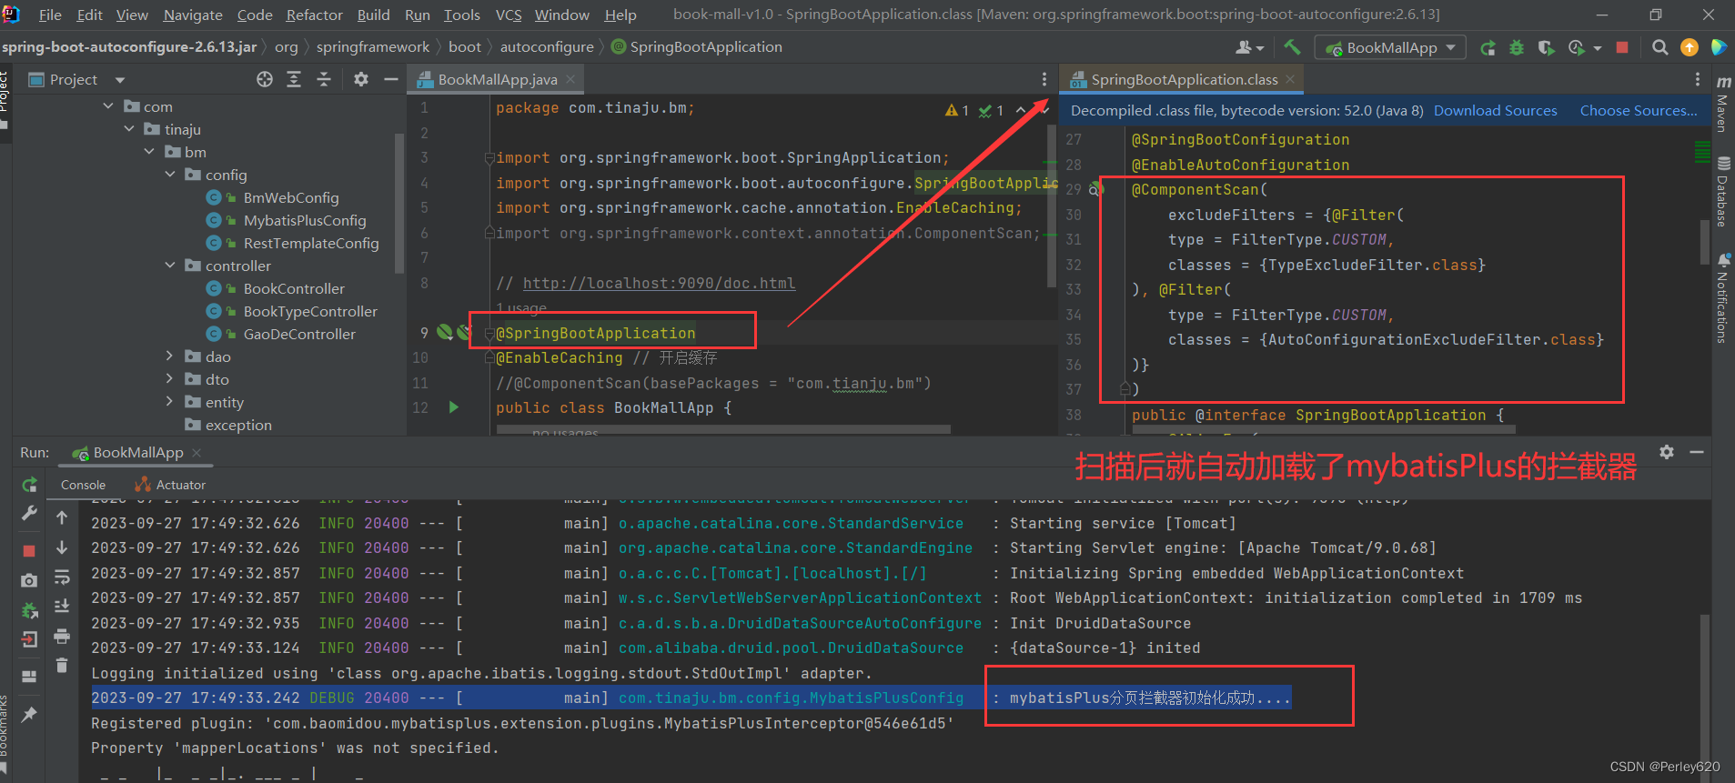Go down the stack trace in console

(62, 547)
